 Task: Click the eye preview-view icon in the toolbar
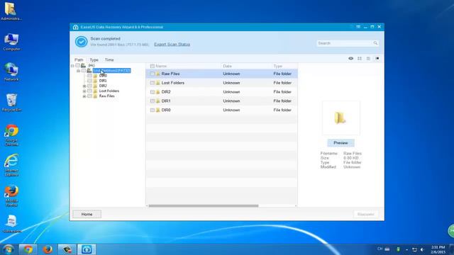coord(350,58)
